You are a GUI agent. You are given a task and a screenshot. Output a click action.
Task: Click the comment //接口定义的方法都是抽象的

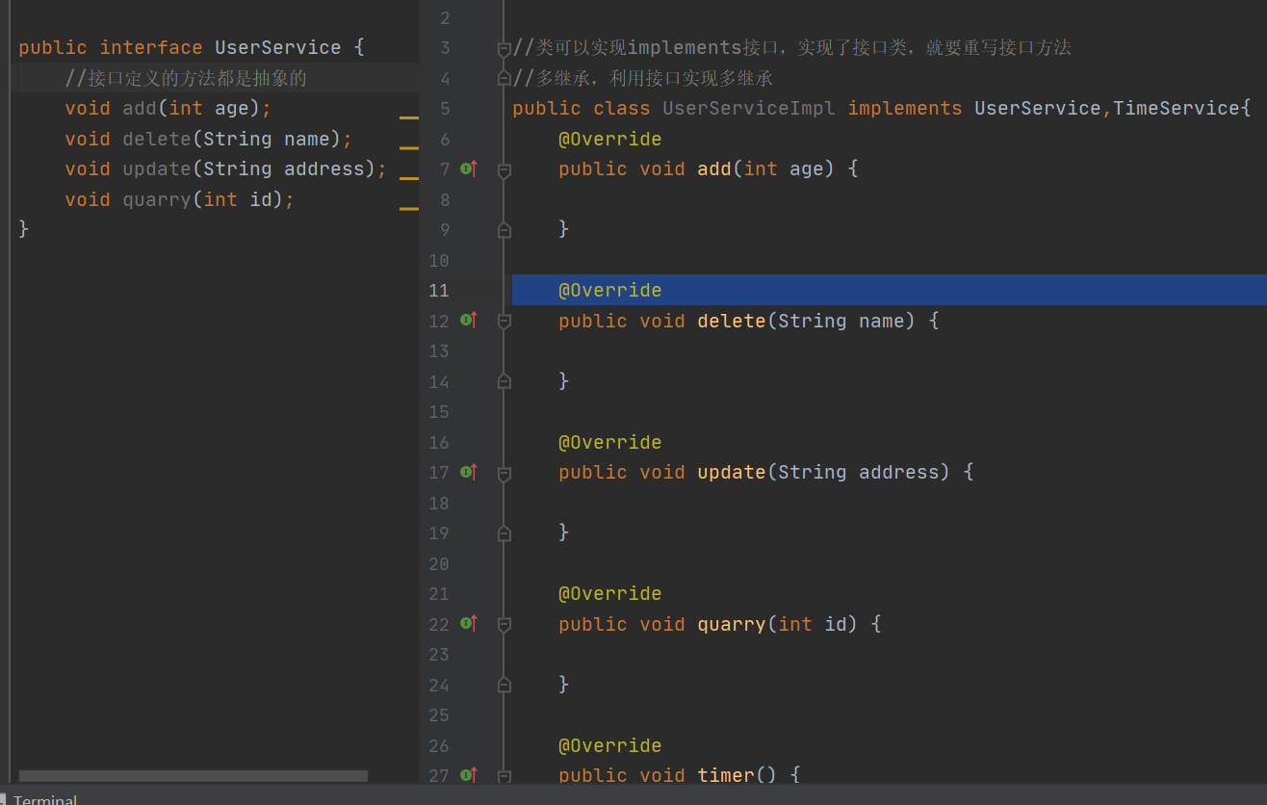pos(186,78)
